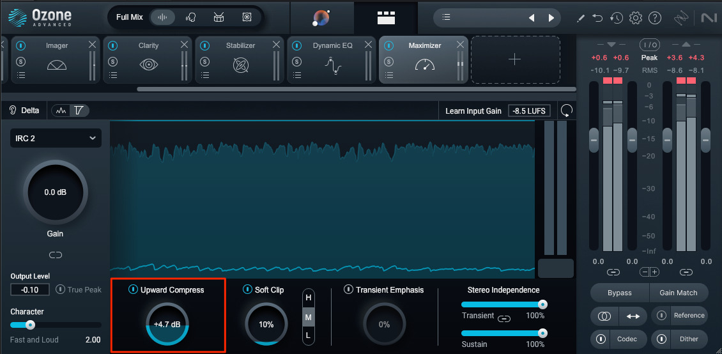Toggle the Maximizer module power button
Viewport: 722px width, 354px height.
point(389,45)
